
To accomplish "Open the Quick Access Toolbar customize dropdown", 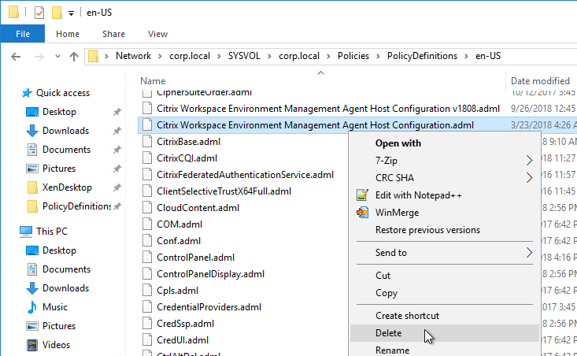I will click(71, 13).
